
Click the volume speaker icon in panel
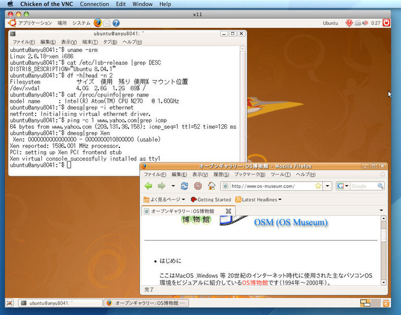(x=365, y=23)
